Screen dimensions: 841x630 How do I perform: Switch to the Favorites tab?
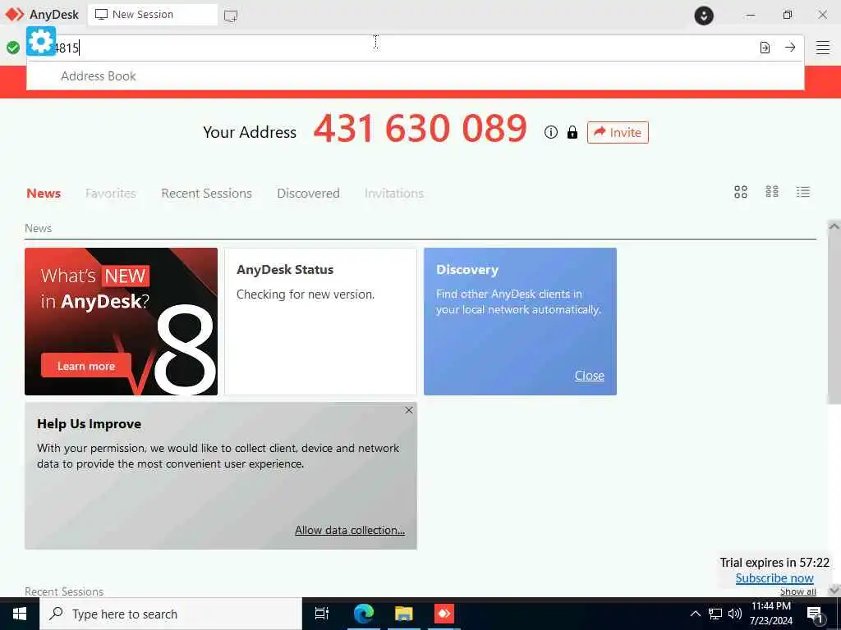(x=111, y=194)
